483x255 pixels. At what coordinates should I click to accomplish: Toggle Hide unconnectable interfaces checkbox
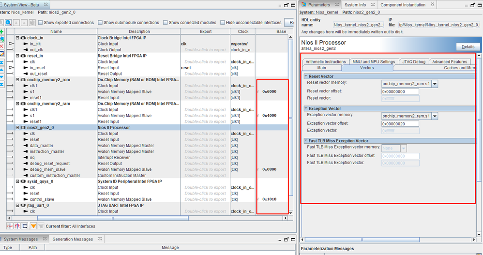[x=223, y=22]
